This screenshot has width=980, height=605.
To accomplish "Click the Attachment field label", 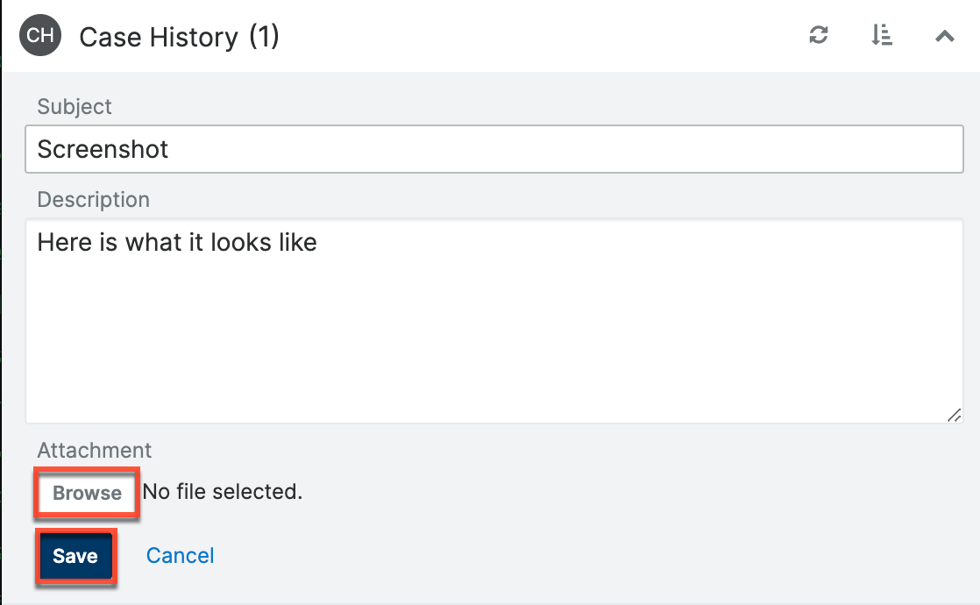I will 94,451.
